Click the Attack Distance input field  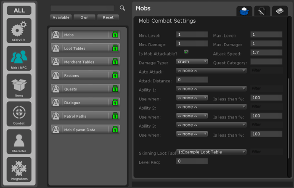click(192, 79)
